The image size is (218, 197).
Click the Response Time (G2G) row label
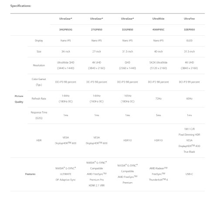coord(39,115)
